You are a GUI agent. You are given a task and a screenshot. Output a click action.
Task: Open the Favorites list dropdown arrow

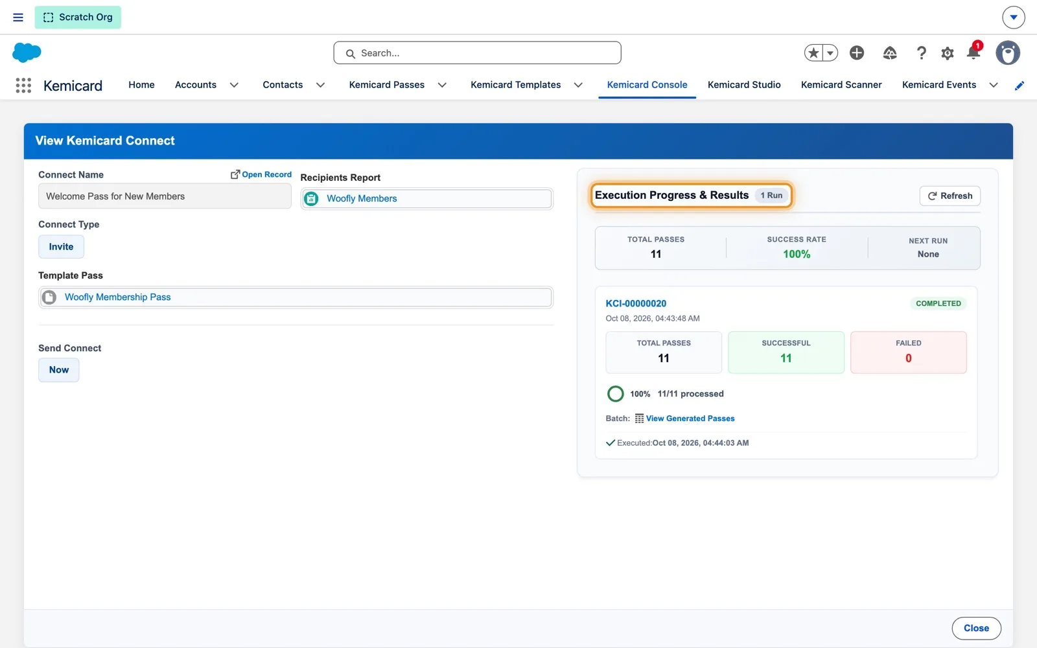pos(830,53)
